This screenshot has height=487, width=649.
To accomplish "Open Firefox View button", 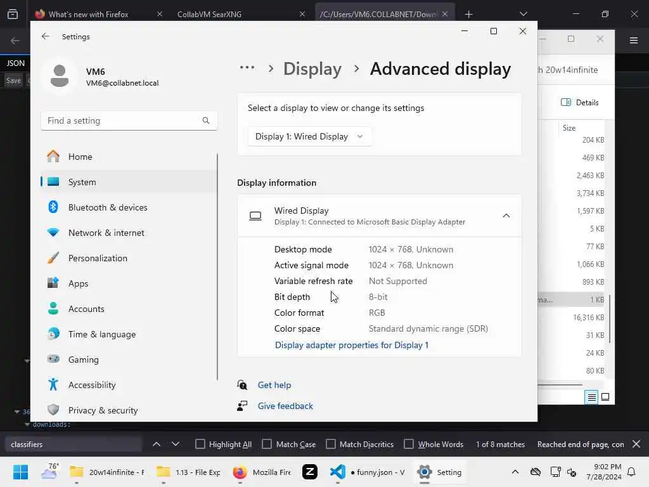I will pos(13,14).
